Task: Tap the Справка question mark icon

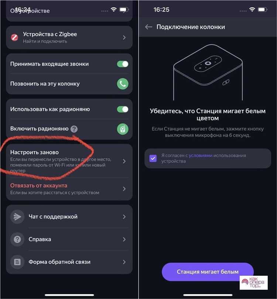Action: [17, 239]
